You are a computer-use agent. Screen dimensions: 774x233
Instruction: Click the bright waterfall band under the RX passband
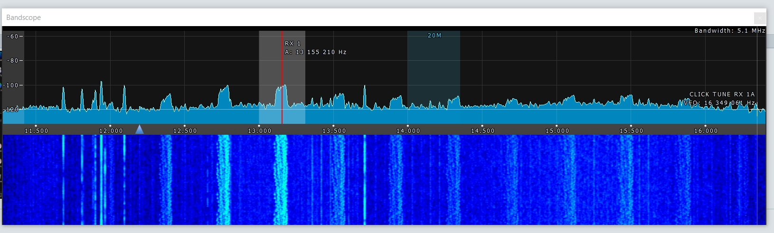281,180
